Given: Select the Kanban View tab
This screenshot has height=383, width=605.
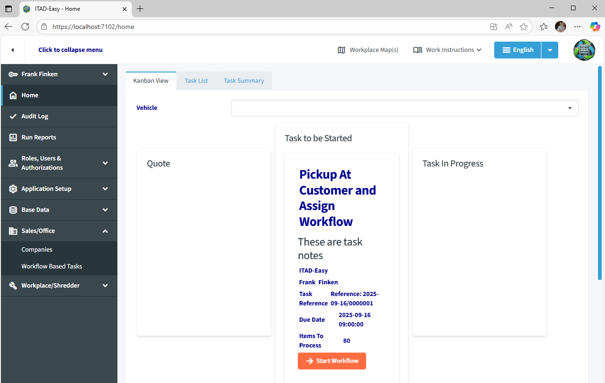Looking at the screenshot, I should pyautogui.click(x=151, y=81).
